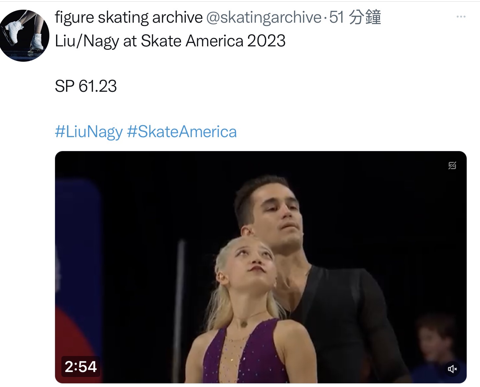Open the tweet's three-dot more options menu

coord(461,17)
